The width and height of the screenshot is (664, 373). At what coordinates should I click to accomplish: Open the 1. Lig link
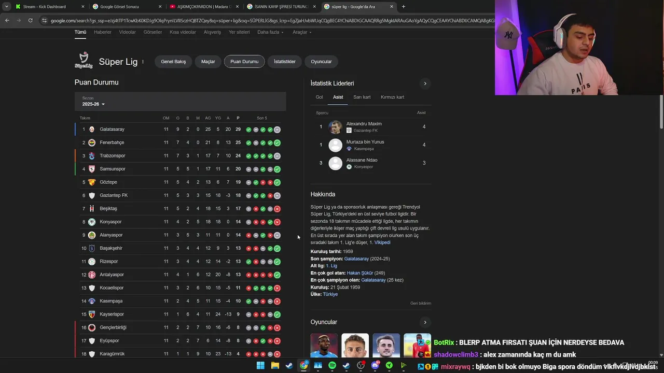click(331, 266)
